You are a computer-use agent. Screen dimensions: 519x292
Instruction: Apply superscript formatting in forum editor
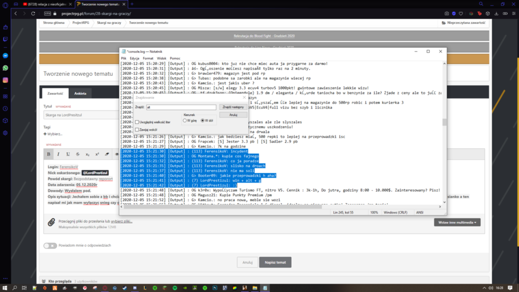click(97, 154)
